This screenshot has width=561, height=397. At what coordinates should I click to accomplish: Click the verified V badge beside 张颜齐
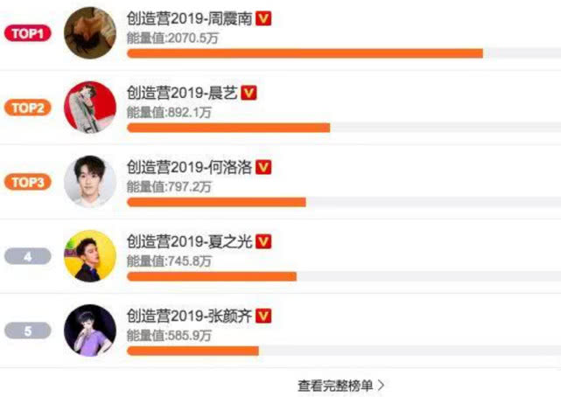pos(263,316)
